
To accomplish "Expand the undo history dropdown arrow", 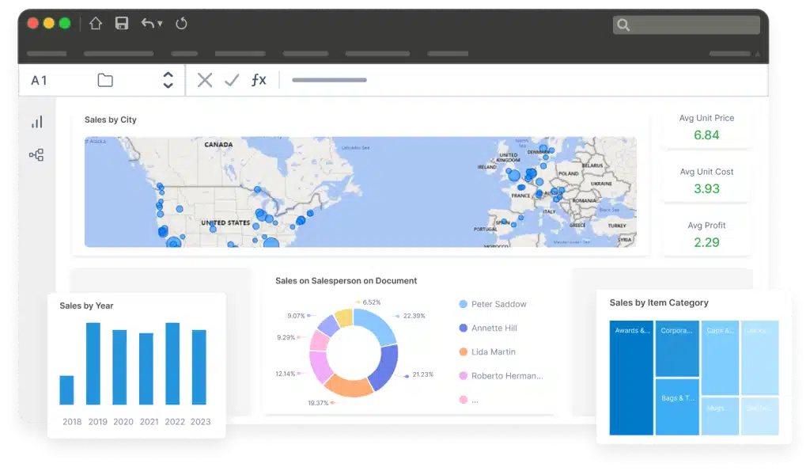I will pyautogui.click(x=160, y=25).
